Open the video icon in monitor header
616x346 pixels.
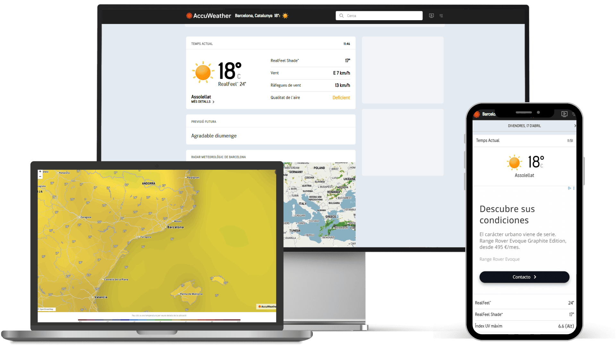[x=431, y=16]
